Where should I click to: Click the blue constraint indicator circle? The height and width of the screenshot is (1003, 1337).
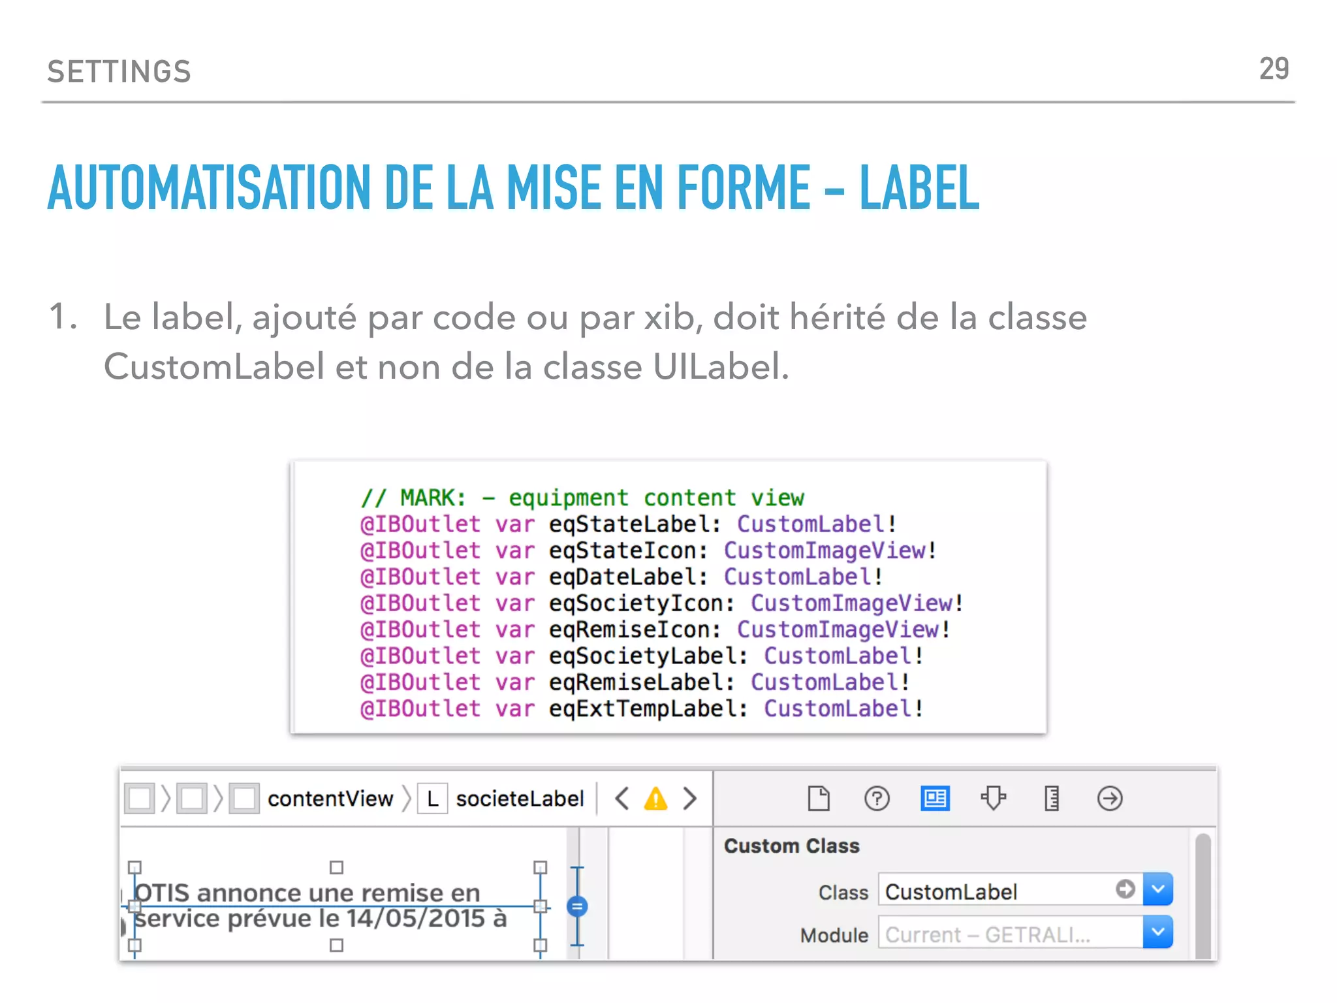pos(577,906)
